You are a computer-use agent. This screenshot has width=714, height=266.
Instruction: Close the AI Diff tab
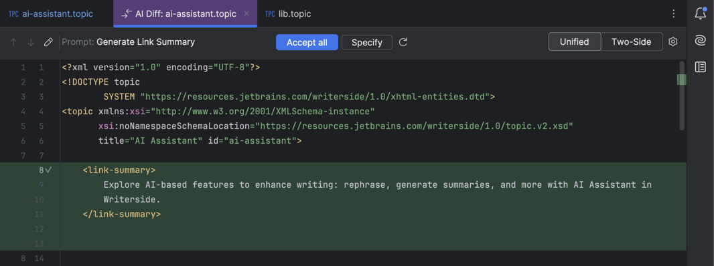[246, 14]
